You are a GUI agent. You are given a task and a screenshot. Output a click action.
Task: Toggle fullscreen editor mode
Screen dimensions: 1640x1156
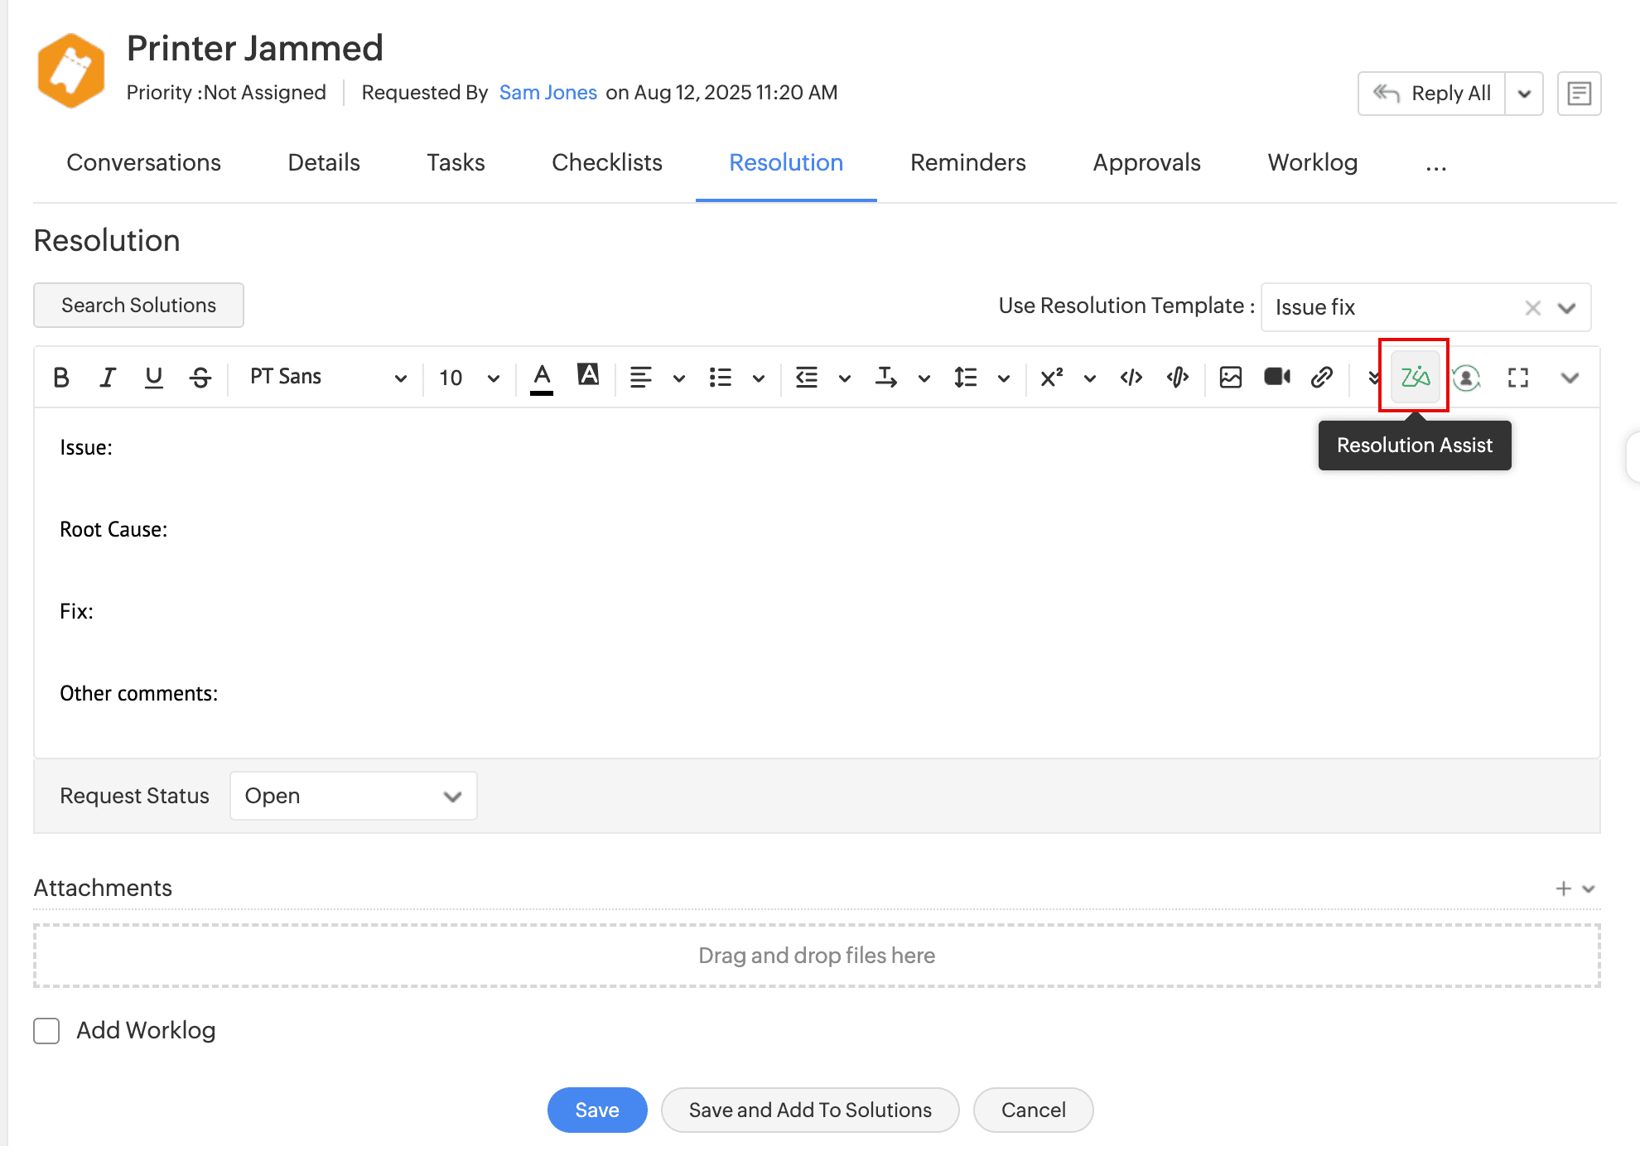pos(1517,378)
